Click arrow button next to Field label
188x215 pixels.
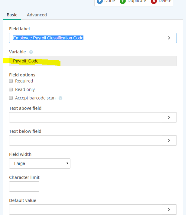click(x=169, y=38)
